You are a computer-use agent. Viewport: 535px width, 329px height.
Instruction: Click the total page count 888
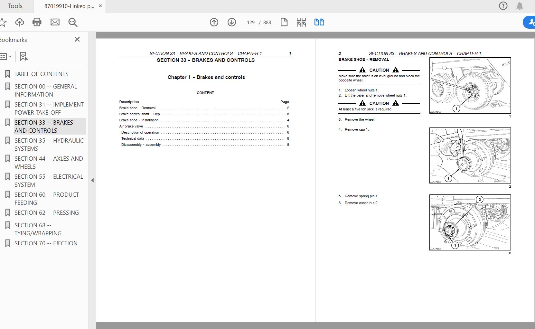[267, 23]
